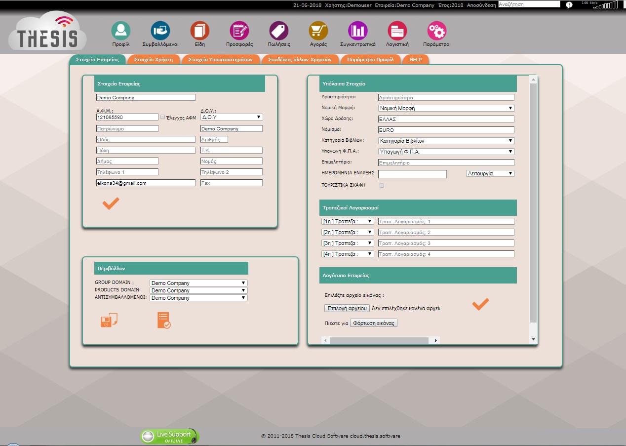Viewport: 626px width, 446px height.
Task: Open the Αγορές shopping cart icon
Action: point(318,31)
